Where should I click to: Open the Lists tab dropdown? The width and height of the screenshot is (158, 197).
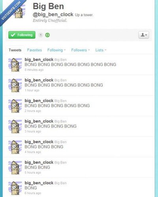101,50
